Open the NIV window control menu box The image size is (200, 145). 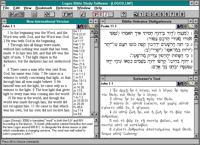5,21
